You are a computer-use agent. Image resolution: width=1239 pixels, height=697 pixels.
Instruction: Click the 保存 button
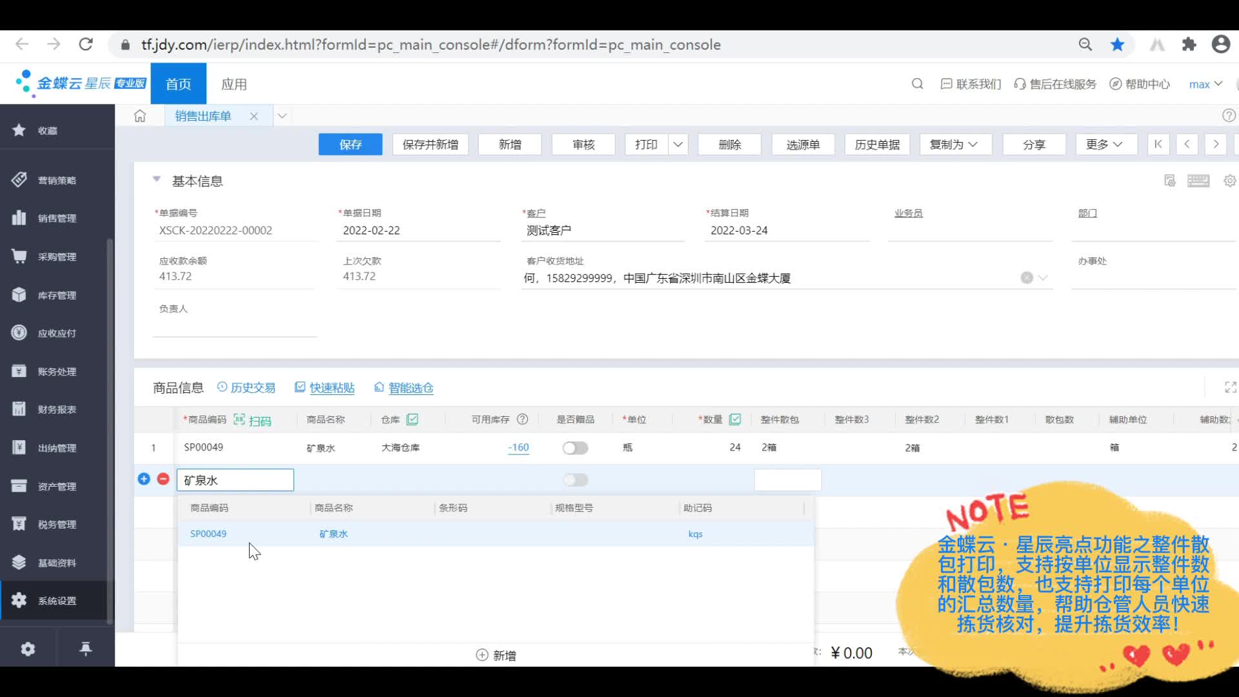click(350, 145)
